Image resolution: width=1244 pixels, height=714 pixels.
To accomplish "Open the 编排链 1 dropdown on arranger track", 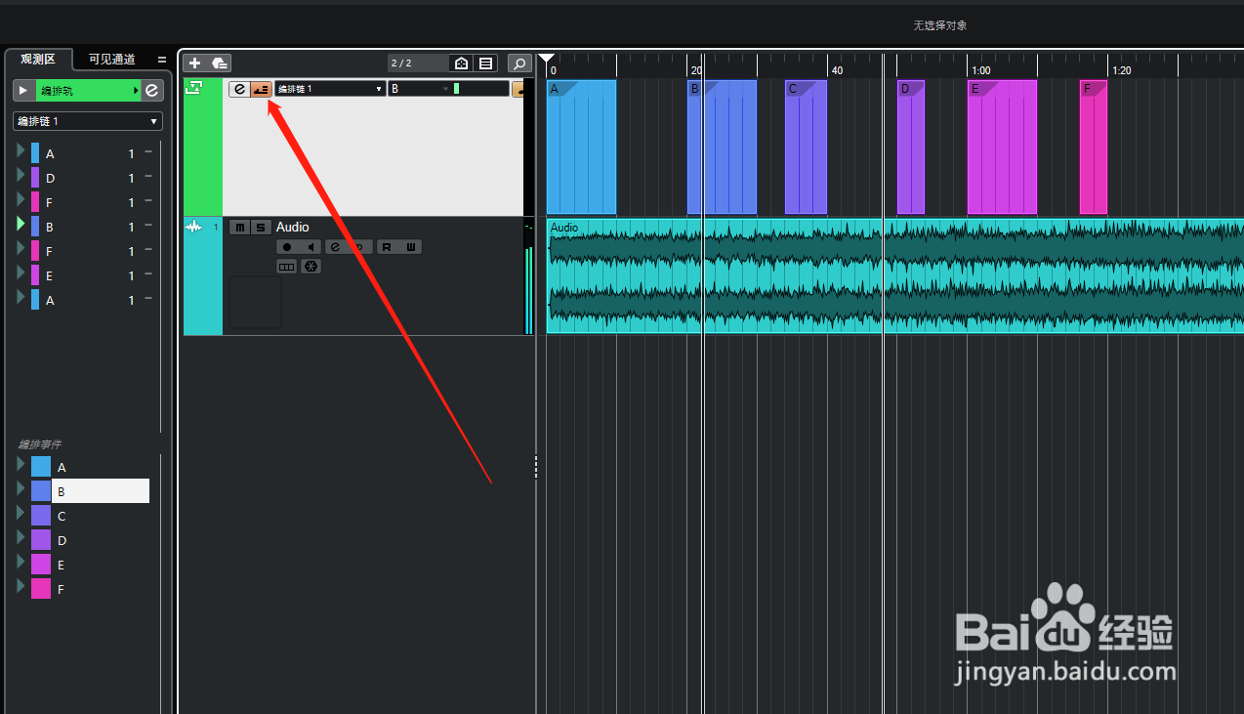I will tap(330, 89).
